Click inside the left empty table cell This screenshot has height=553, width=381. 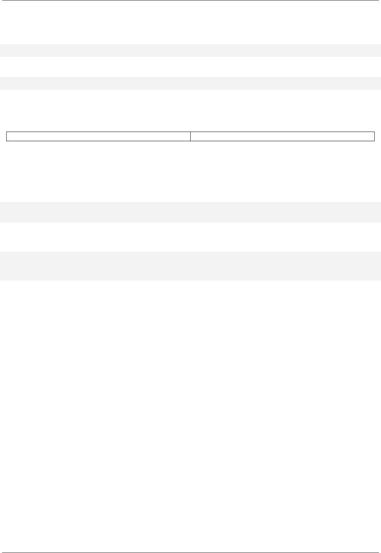point(98,136)
